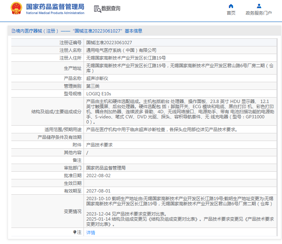Click the 审批部门 row label
The width and height of the screenshot is (282, 244).
[73, 168]
